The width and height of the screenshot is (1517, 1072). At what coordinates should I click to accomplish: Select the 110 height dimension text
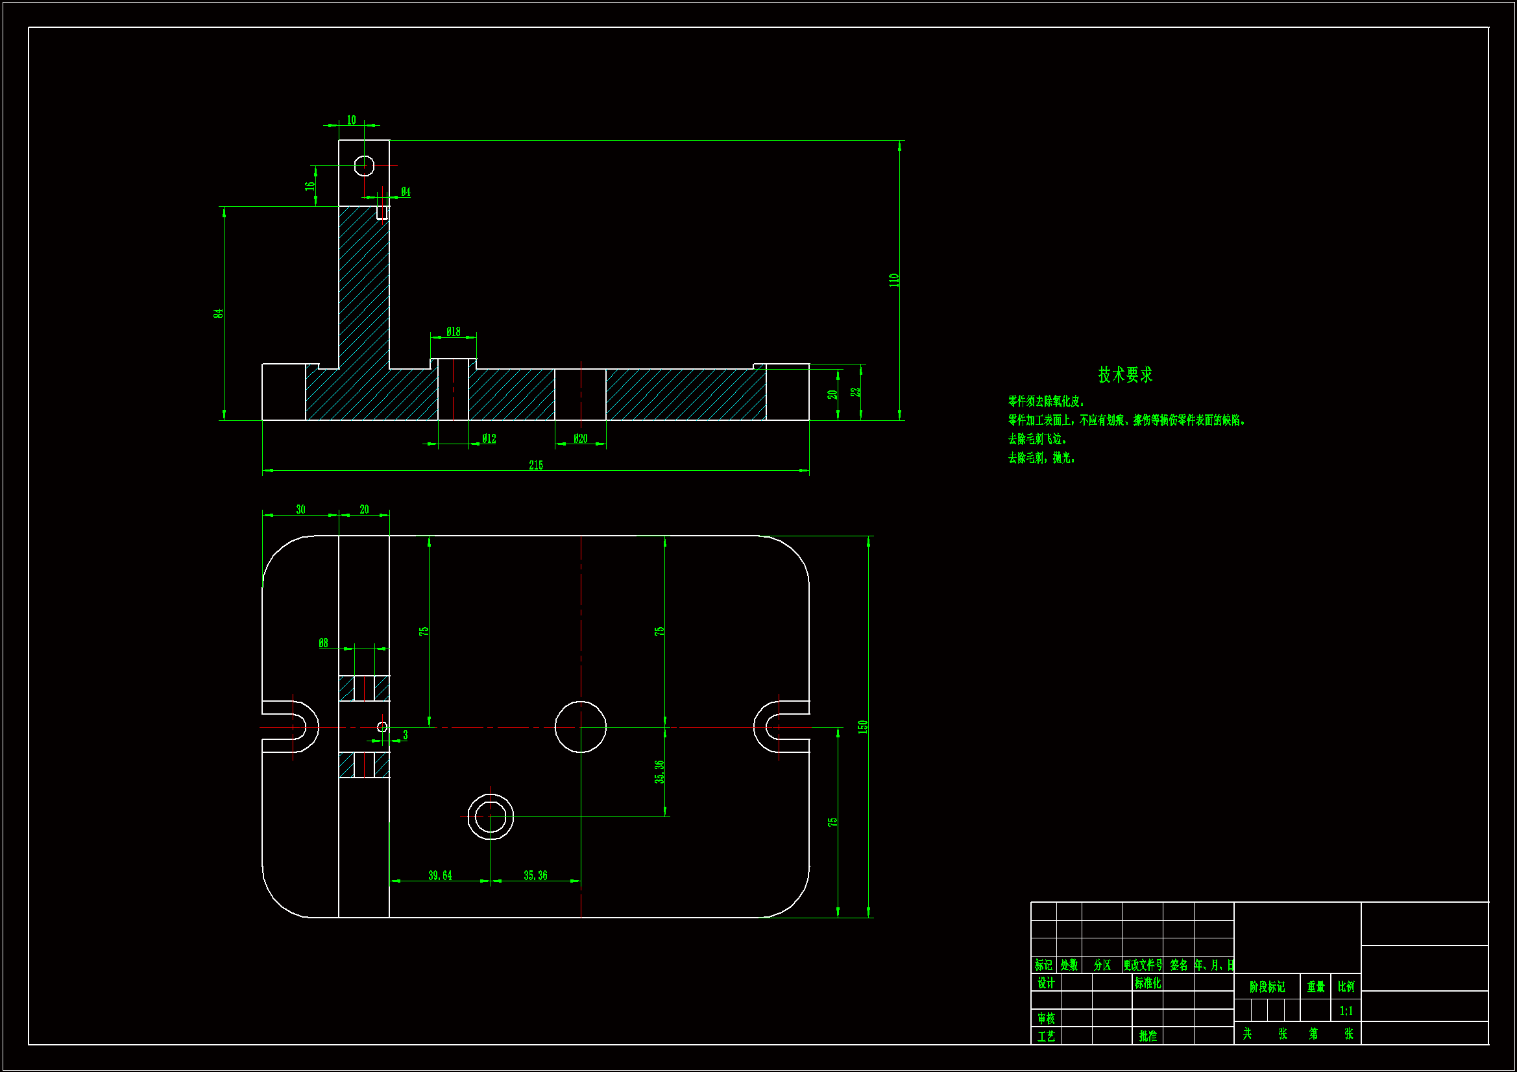click(894, 280)
